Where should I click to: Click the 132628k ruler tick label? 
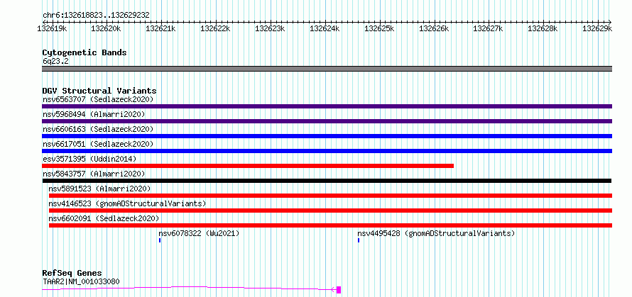543,28
